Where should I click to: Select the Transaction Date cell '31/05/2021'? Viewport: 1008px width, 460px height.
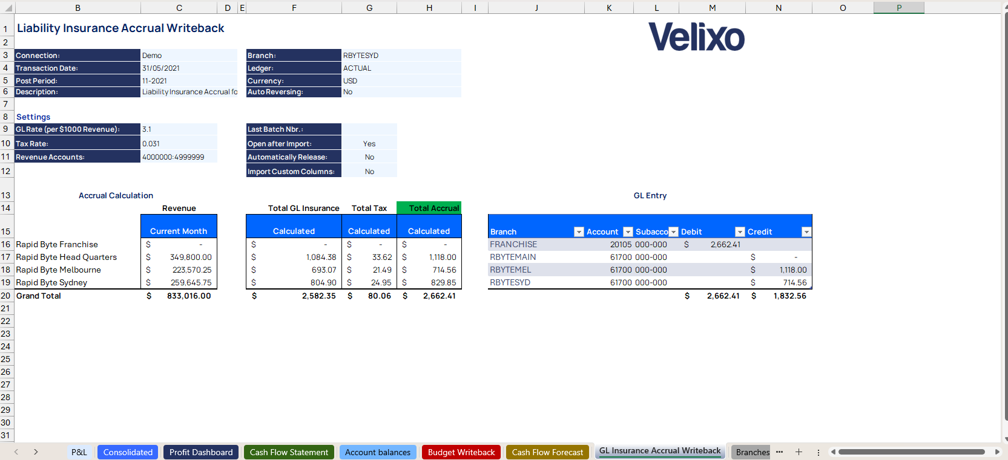point(189,68)
